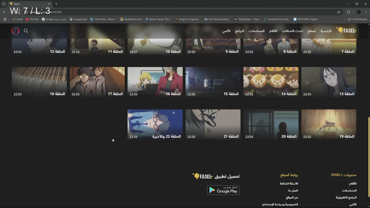The width and height of the screenshot is (370, 208).
Task: Click footer link المسلسلات
Action: (349, 191)
